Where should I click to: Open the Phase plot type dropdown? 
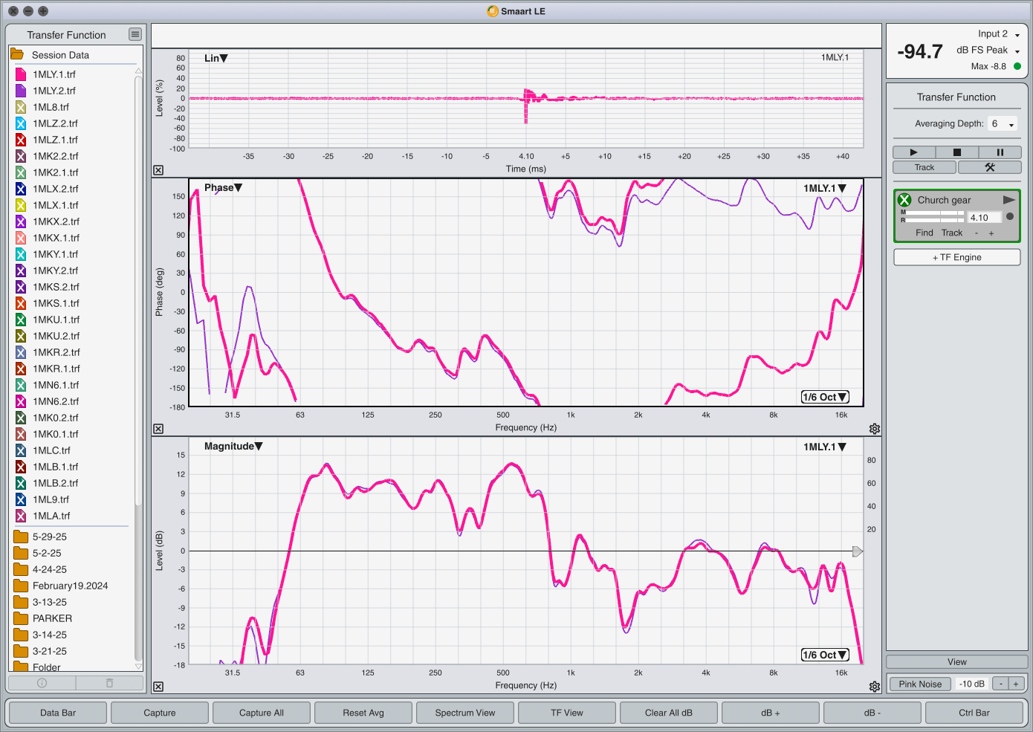pyautogui.click(x=224, y=188)
